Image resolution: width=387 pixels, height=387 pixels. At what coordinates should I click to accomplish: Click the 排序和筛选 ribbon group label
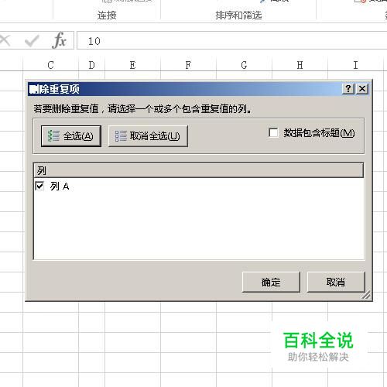coord(238,15)
